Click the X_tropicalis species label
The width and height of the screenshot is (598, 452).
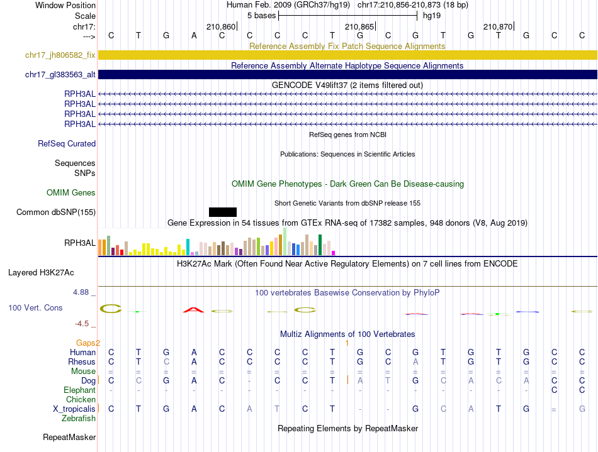pos(74,409)
